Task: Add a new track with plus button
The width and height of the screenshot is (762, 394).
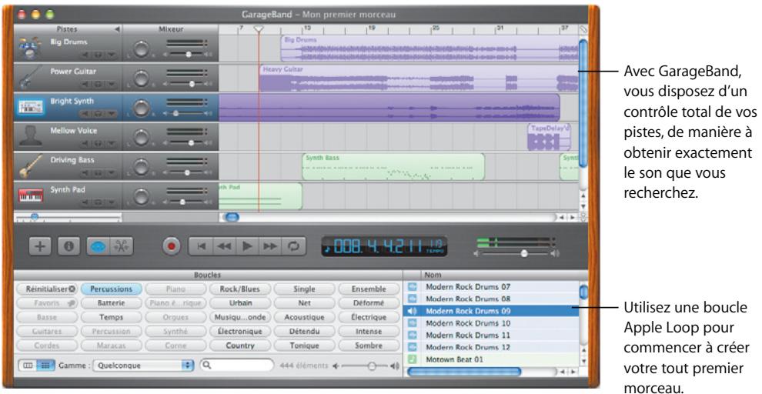Action: [40, 246]
